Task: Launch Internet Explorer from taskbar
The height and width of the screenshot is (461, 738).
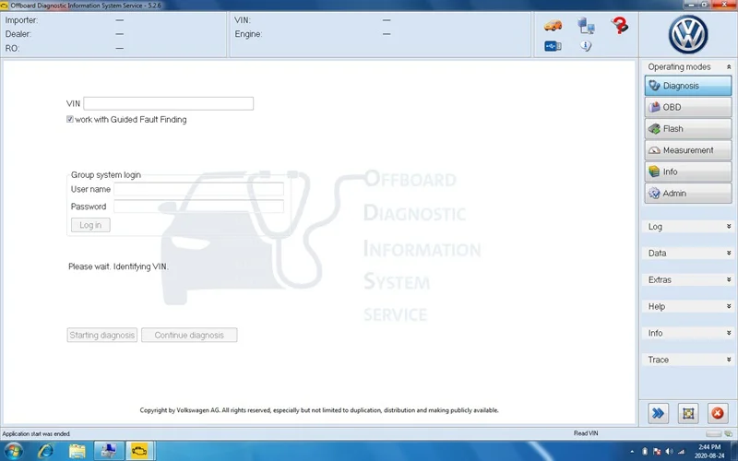Action: 45,452
